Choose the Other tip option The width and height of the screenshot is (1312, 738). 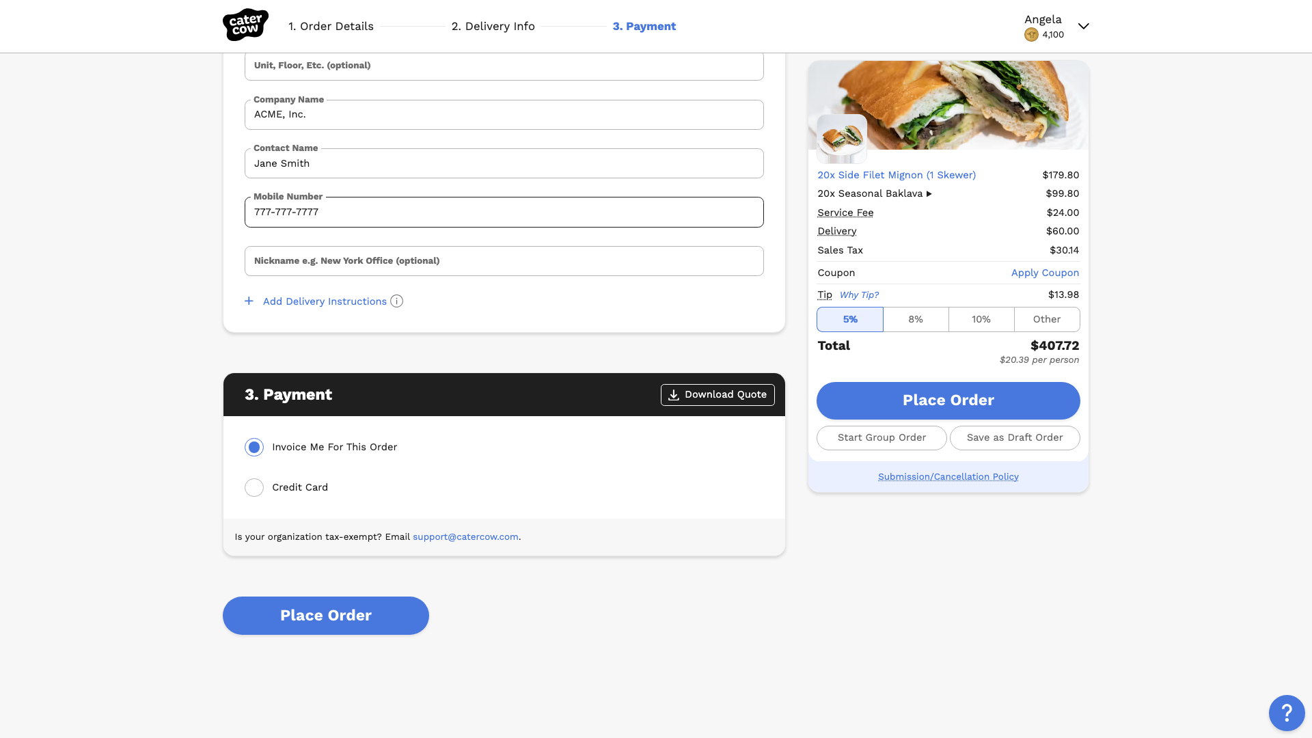coord(1047,319)
